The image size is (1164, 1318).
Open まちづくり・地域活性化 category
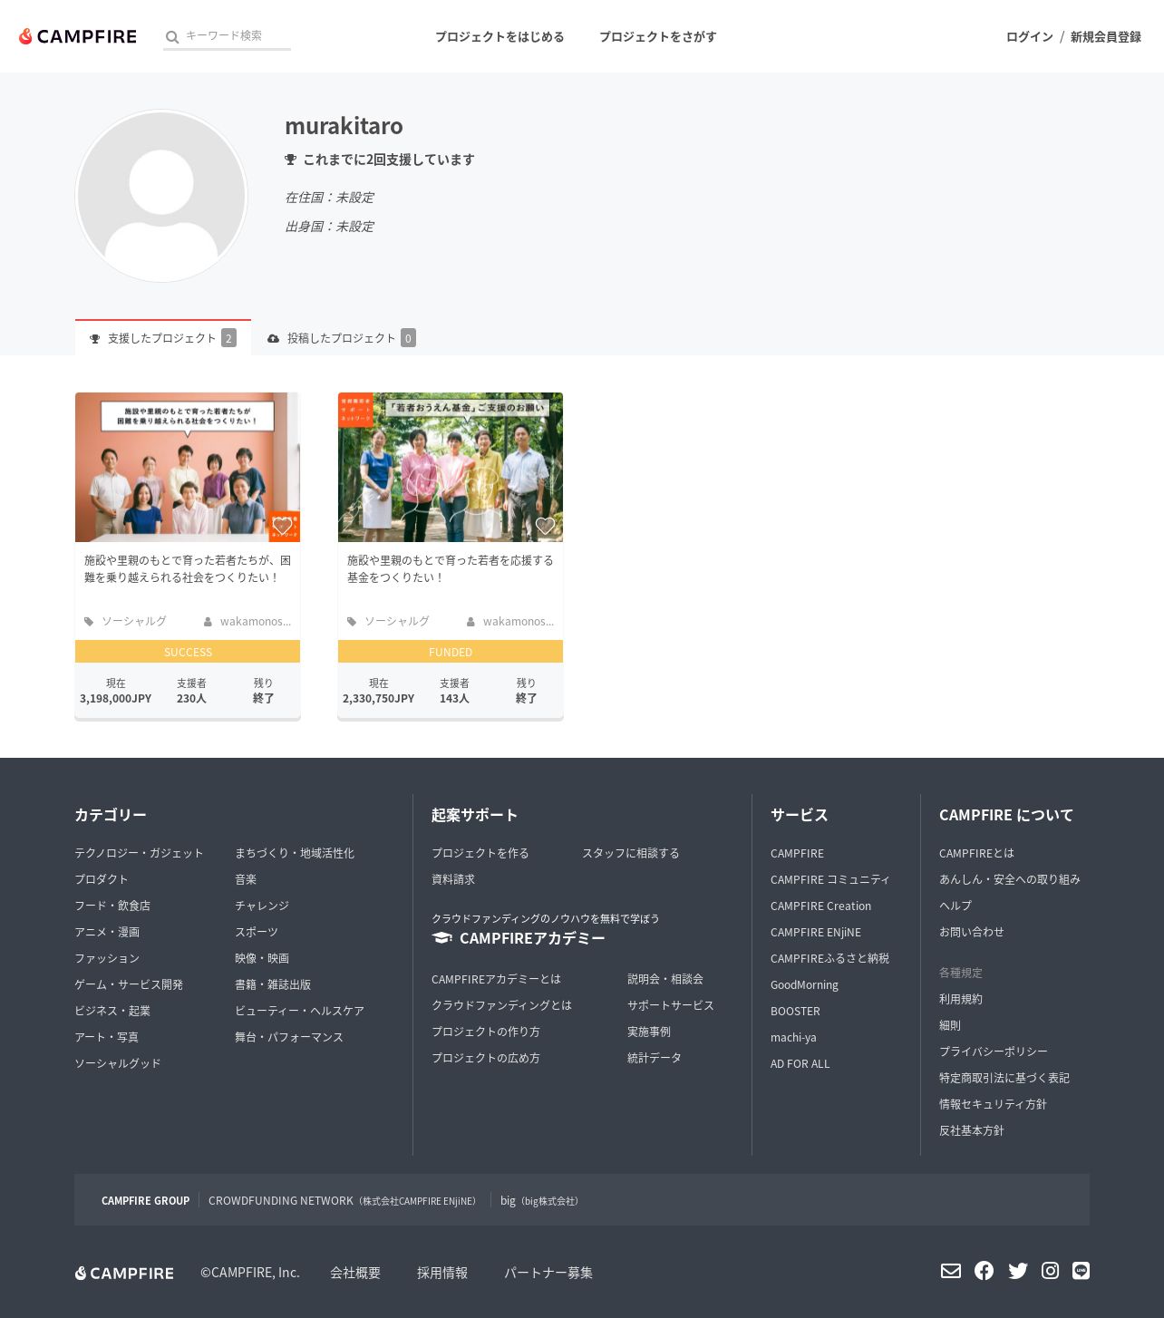pyautogui.click(x=295, y=853)
